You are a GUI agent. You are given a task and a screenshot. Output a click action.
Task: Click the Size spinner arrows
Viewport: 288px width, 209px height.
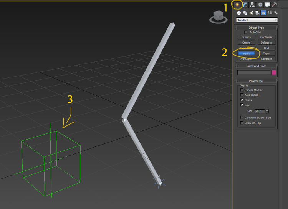pos(267,111)
